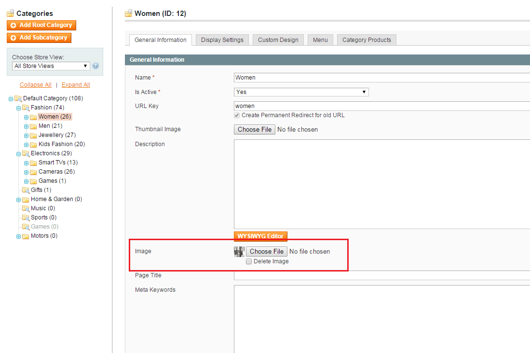The image size is (530, 353).
Task: Click the Add Subcategory button
Action: click(x=40, y=38)
